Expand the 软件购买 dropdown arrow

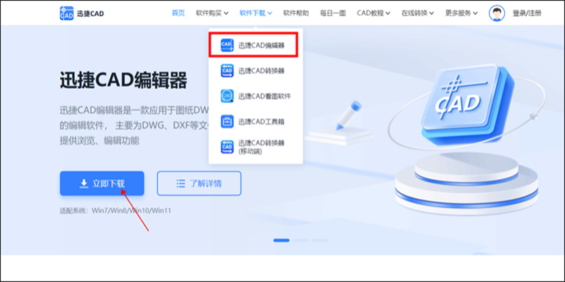(x=226, y=14)
